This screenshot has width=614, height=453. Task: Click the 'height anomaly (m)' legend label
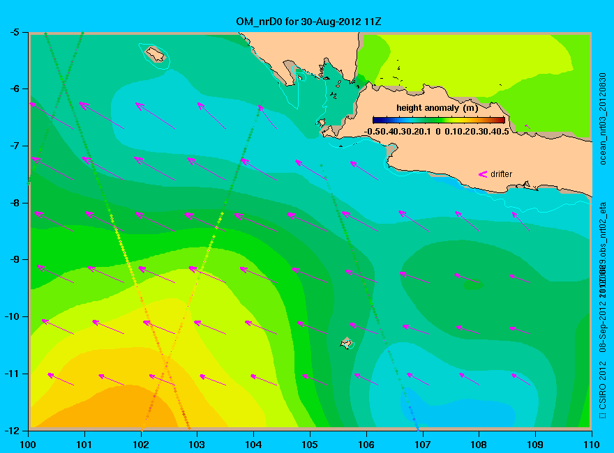tap(437, 108)
